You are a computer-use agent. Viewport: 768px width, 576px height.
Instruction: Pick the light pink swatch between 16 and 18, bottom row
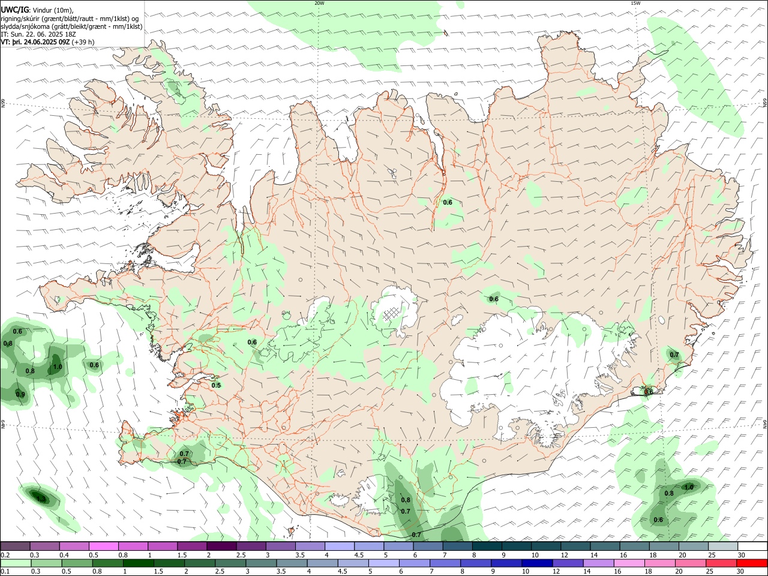pyautogui.click(x=629, y=563)
